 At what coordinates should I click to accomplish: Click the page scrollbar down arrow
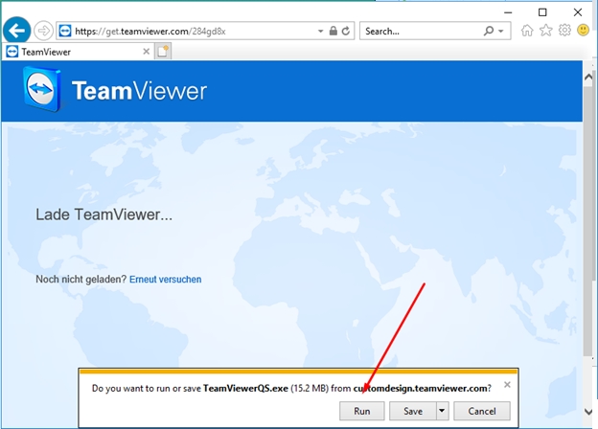pyautogui.click(x=588, y=412)
